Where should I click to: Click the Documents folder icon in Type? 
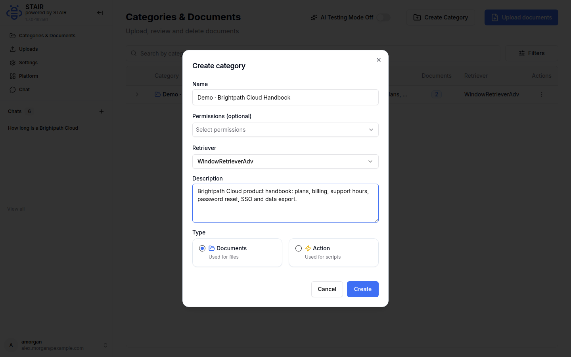coord(212,248)
